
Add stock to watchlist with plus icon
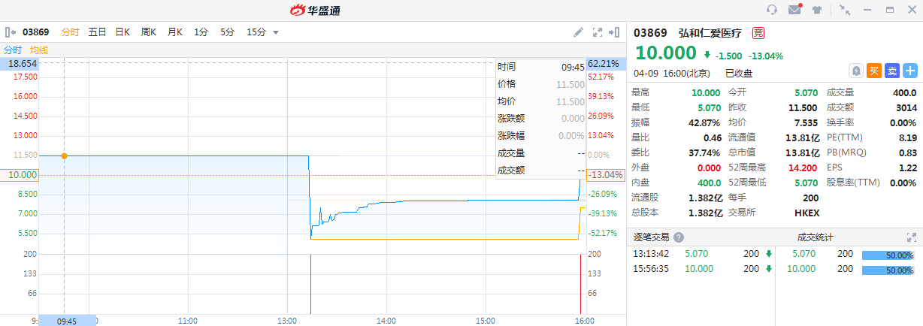[x=910, y=71]
